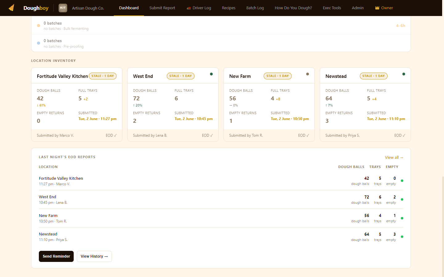Click the status dot on New Farm card

tap(307, 74)
